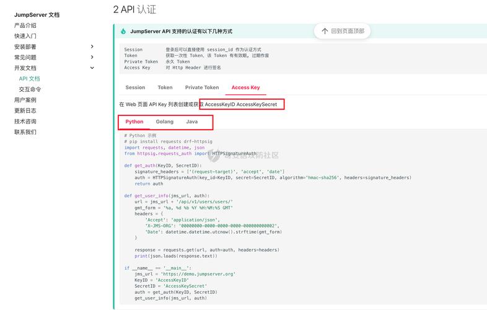Switch to the Golang code example tab
Viewport: 487px width, 310px height.
(x=165, y=122)
